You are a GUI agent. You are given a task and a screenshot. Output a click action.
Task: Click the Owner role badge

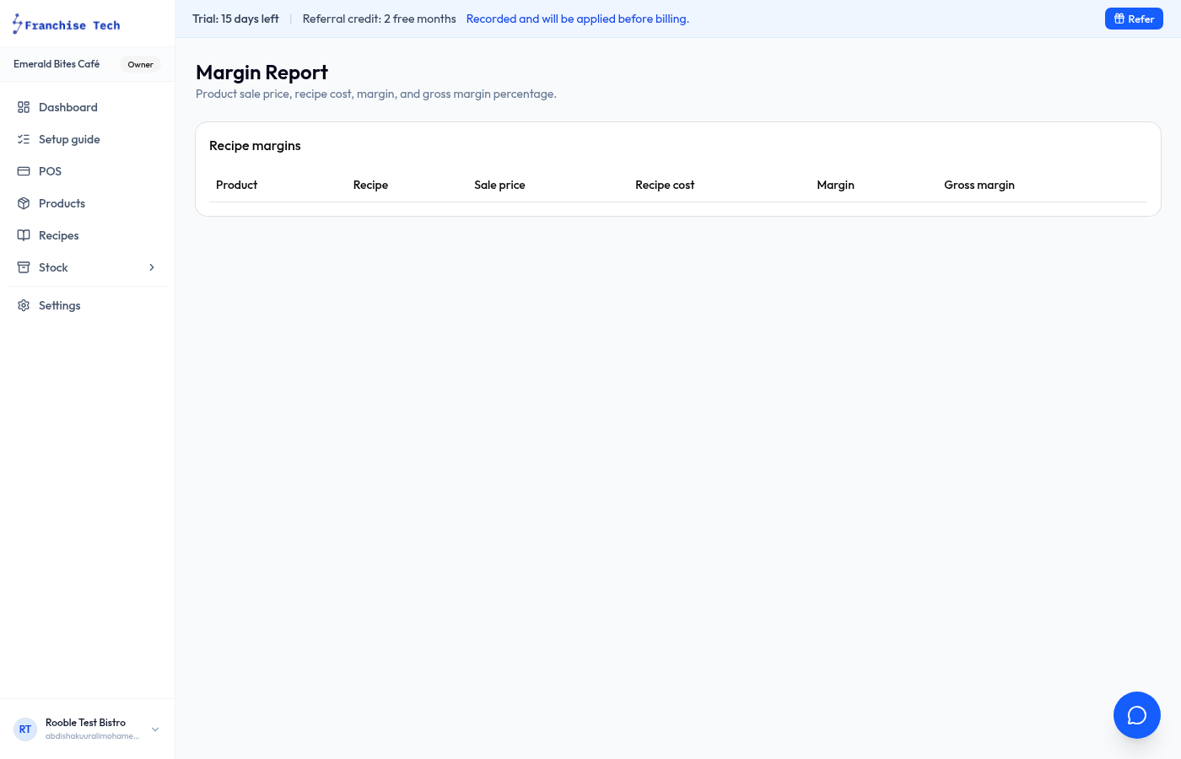pos(140,64)
